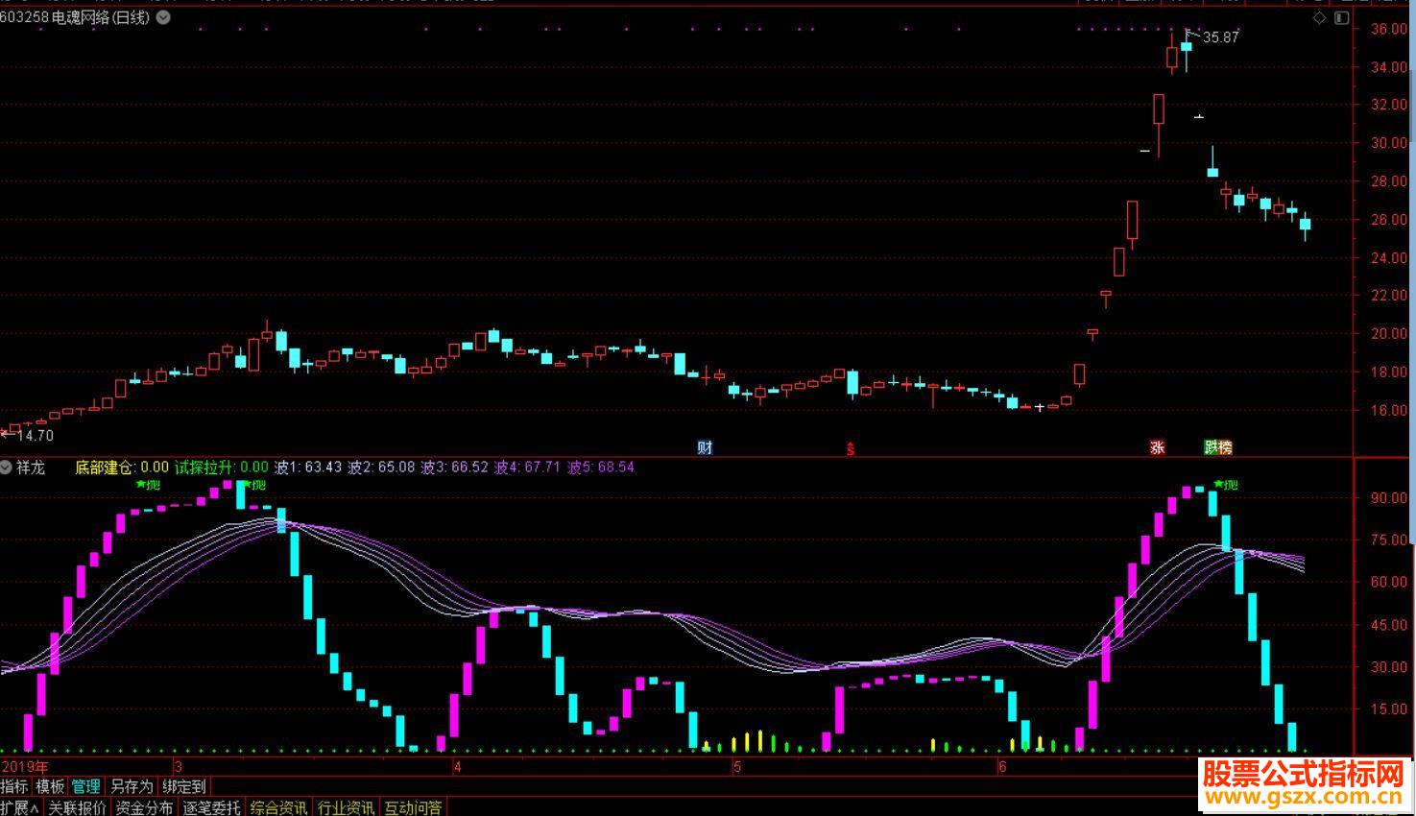The width and height of the screenshot is (1416, 816).
Task: Open the 资金分布 tab
Action: [145, 807]
